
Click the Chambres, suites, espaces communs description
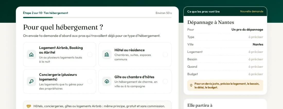pos(133,57)
